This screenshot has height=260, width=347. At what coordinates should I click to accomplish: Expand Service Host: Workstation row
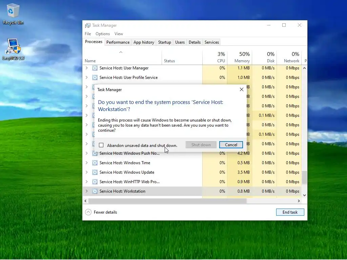(x=87, y=192)
